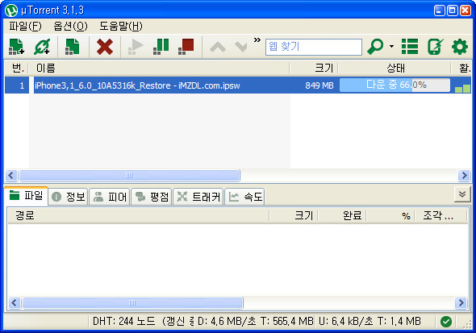The image size is (476, 333).
Task: Click the 다운 중 66.0% progress bar
Action: pyautogui.click(x=395, y=85)
